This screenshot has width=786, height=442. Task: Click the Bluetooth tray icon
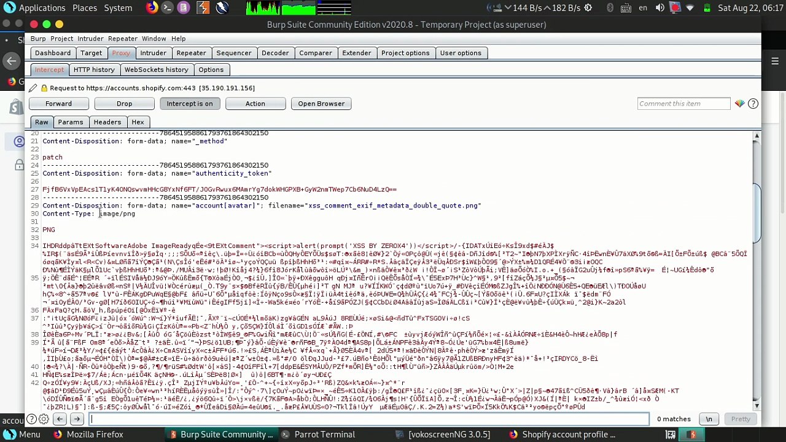tap(610, 8)
